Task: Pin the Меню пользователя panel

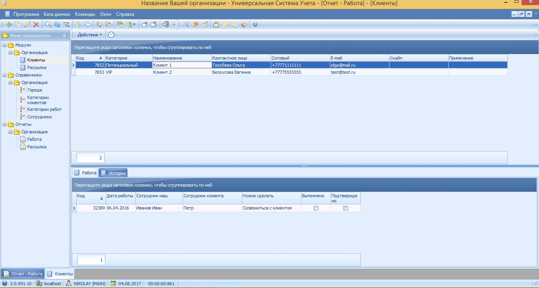Action: [65, 35]
